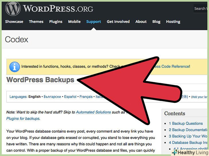This screenshot has height=156, width=209.
Task: Switch language to Français
Action: pos(86,97)
